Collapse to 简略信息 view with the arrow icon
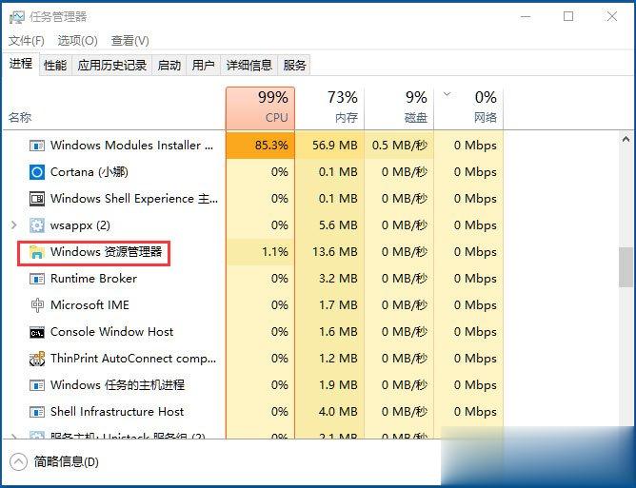 (x=18, y=461)
